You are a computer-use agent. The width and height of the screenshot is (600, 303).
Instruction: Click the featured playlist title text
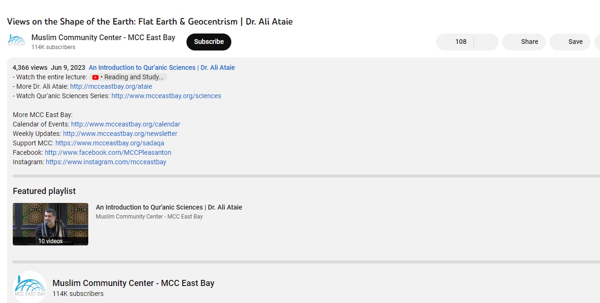pyautogui.click(x=169, y=207)
